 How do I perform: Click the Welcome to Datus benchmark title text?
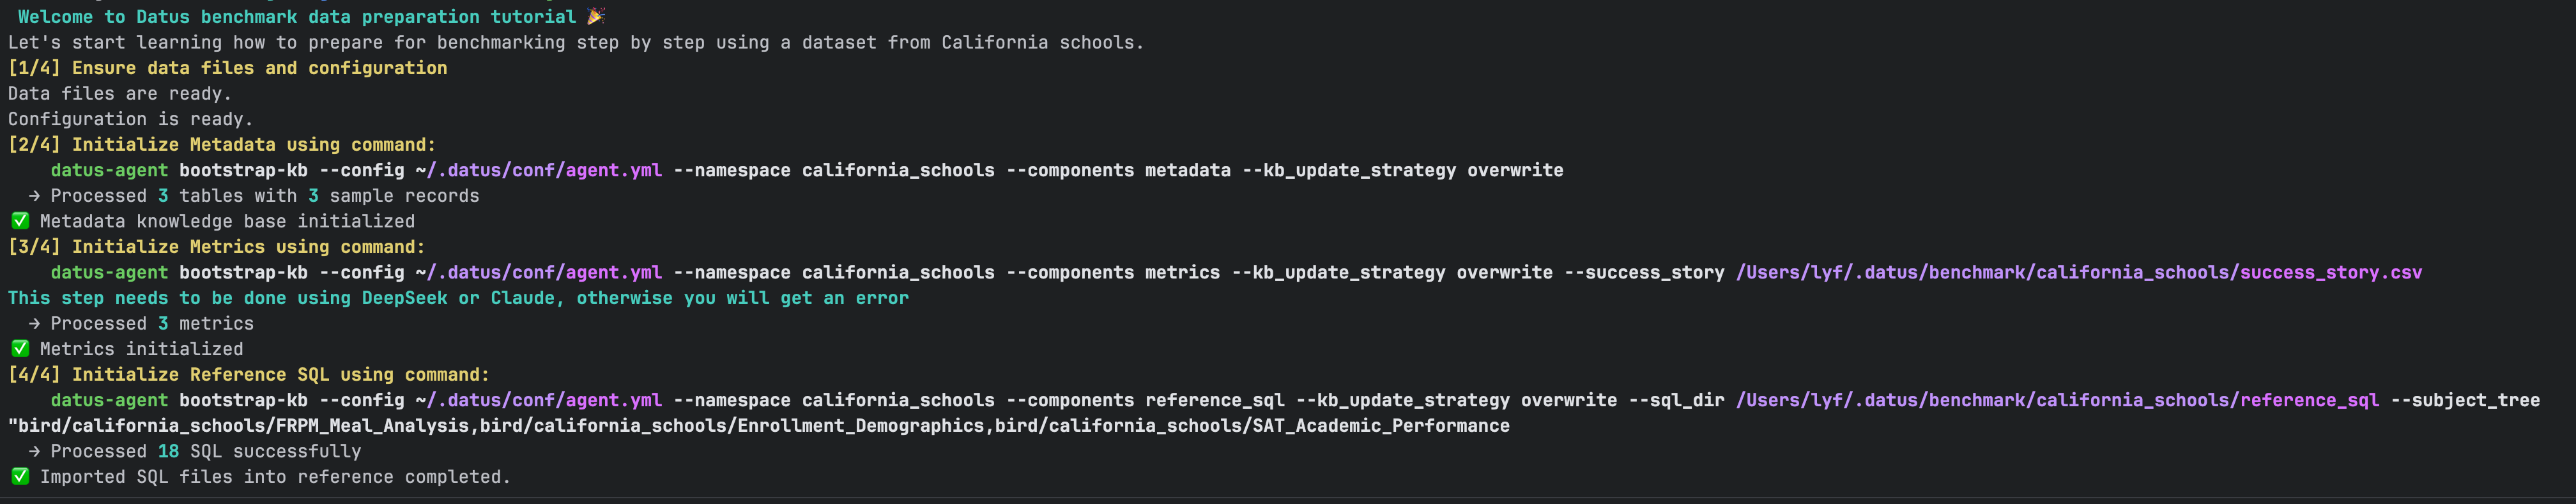pos(296,17)
